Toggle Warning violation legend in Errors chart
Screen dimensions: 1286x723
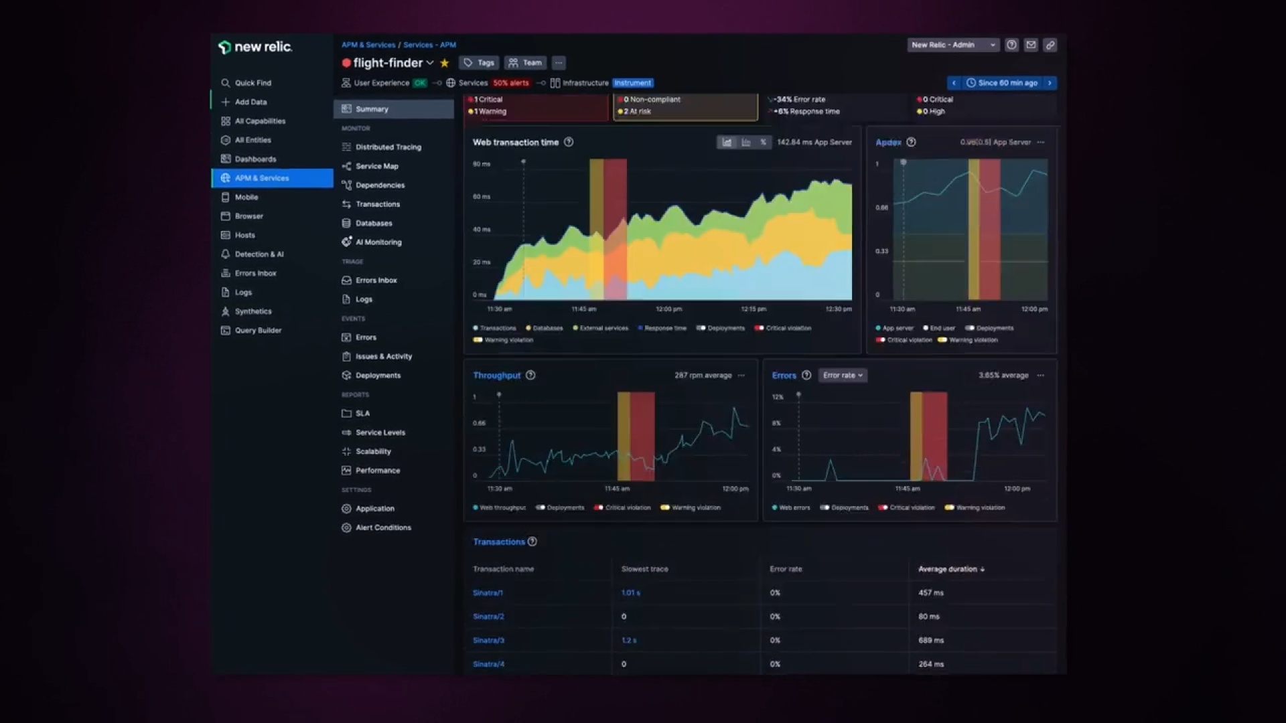click(975, 507)
